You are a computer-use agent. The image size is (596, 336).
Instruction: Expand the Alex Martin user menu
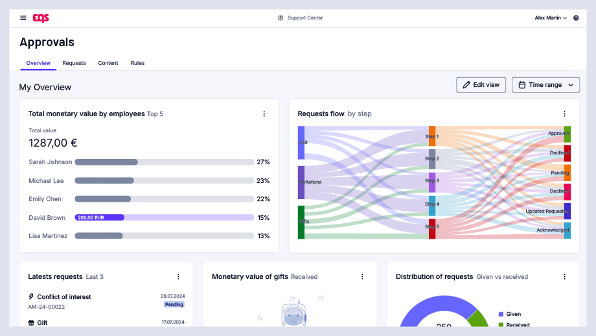(x=551, y=18)
